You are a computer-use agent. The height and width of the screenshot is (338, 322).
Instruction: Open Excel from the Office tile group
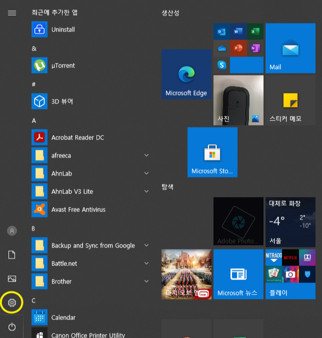(x=255, y=31)
